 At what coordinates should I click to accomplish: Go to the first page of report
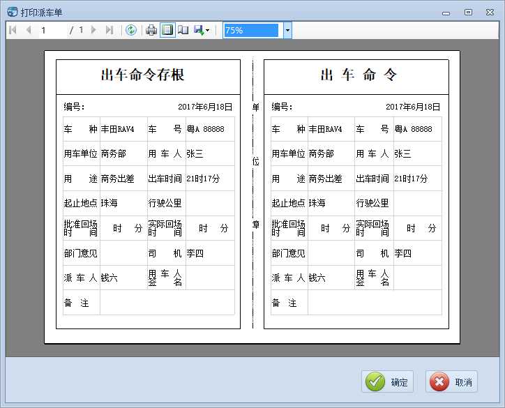tap(13, 30)
